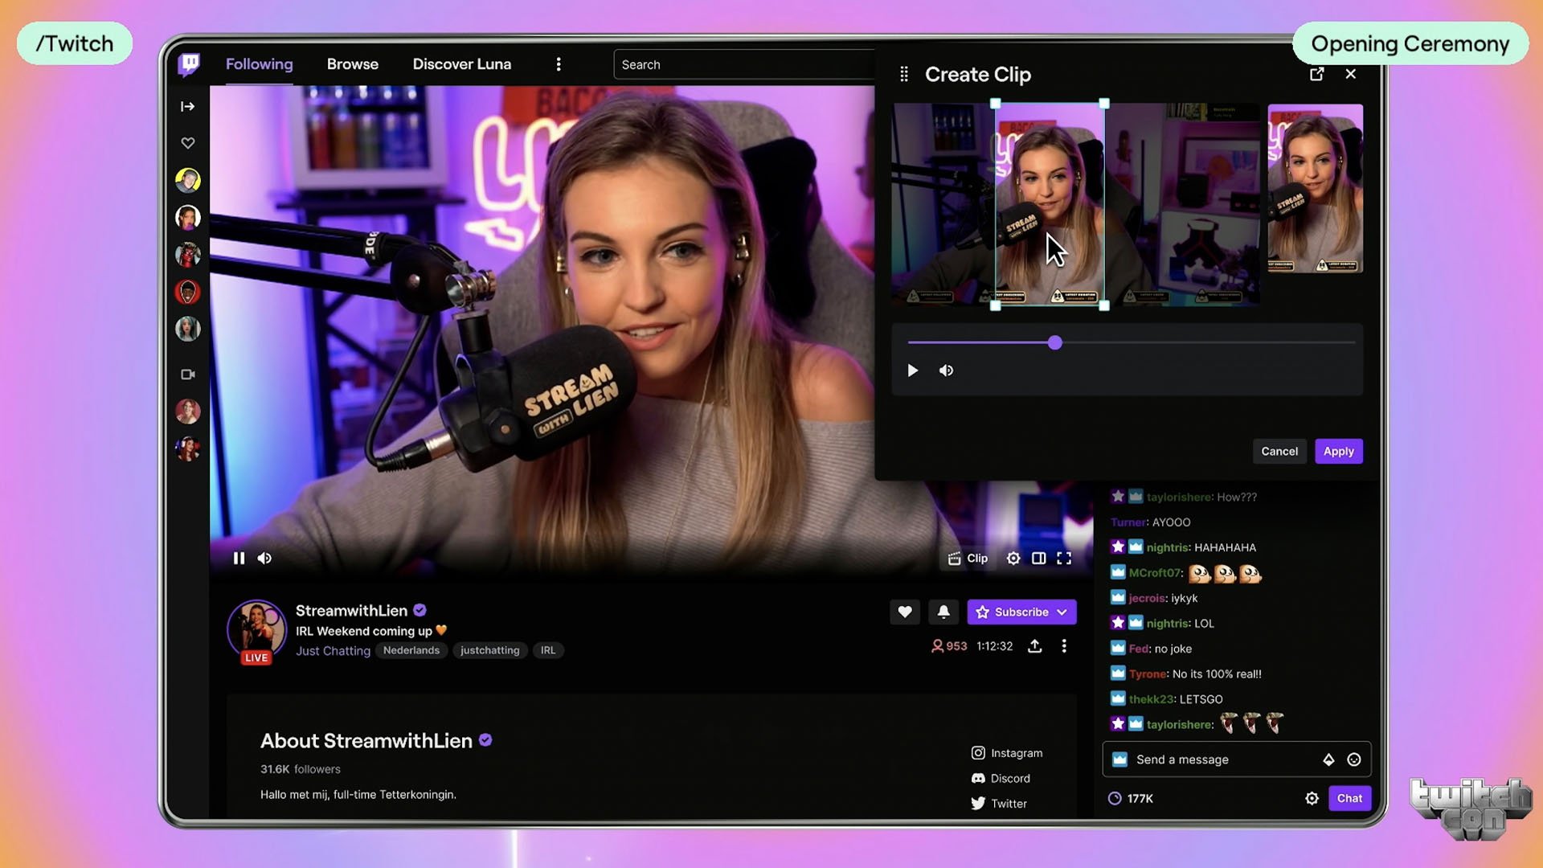Image resolution: width=1543 pixels, height=868 pixels.
Task: Click nightris username on HAHAHAHA message
Action: (1168, 548)
